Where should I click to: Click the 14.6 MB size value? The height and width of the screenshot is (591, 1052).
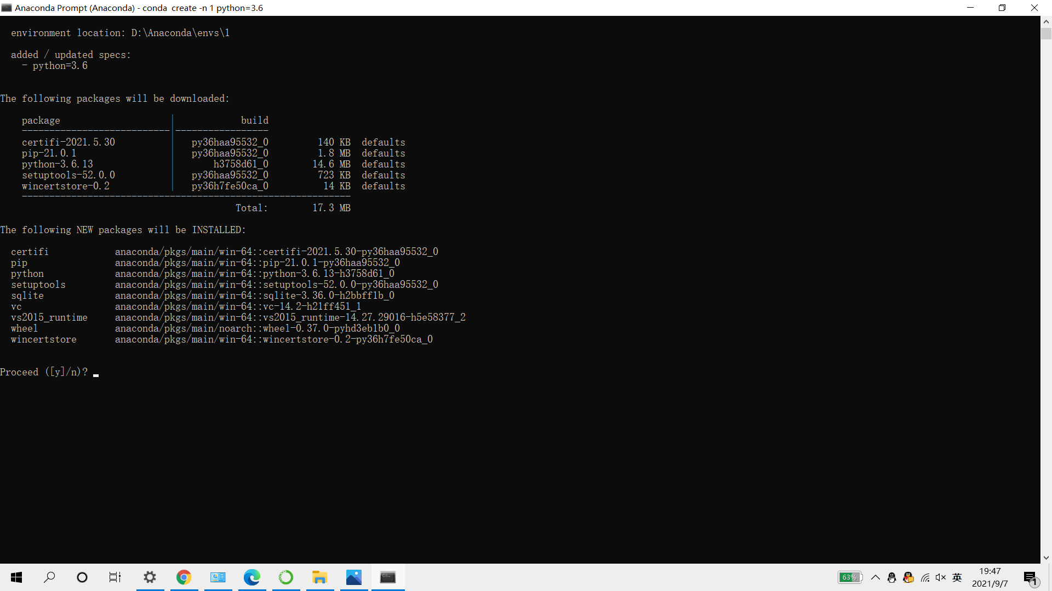click(x=331, y=164)
